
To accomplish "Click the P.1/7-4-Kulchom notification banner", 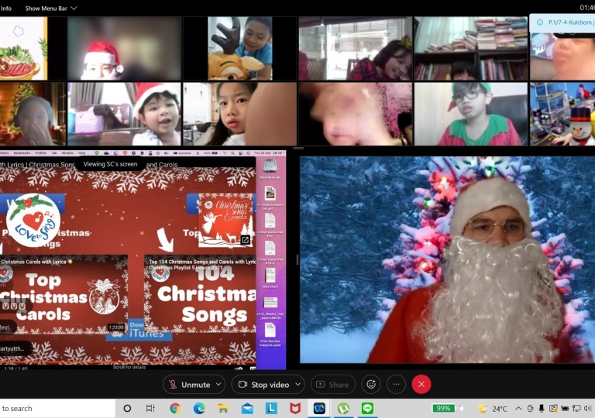I will tap(562, 22).
